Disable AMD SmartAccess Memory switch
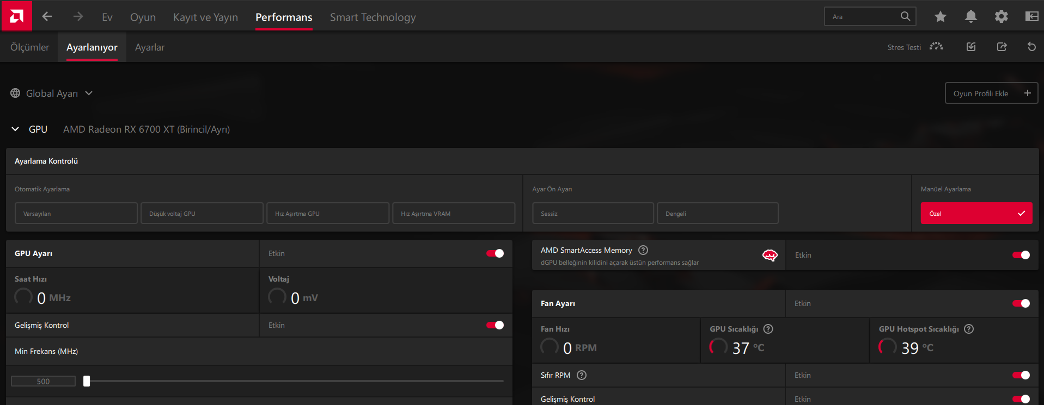Image resolution: width=1044 pixels, height=405 pixels. [x=1021, y=255]
